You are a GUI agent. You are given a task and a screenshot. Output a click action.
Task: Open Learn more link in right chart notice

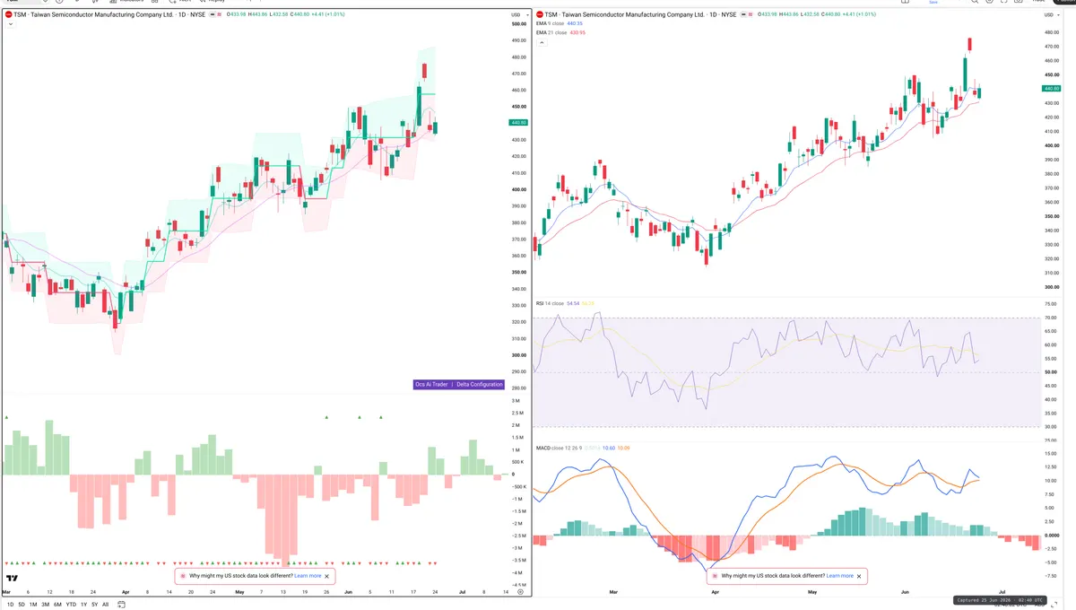pyautogui.click(x=840, y=576)
